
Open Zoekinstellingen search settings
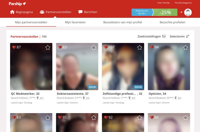click(149, 36)
